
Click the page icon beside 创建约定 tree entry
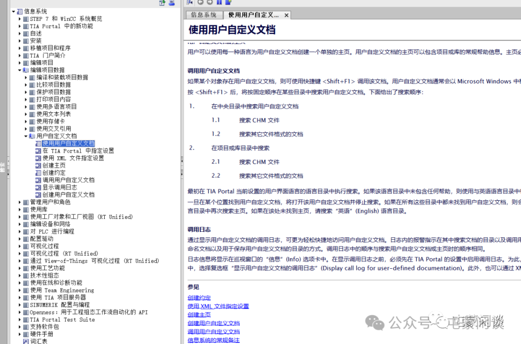[x=38, y=173]
